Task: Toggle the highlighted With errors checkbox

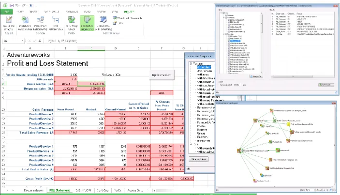Action: [x=229, y=41]
